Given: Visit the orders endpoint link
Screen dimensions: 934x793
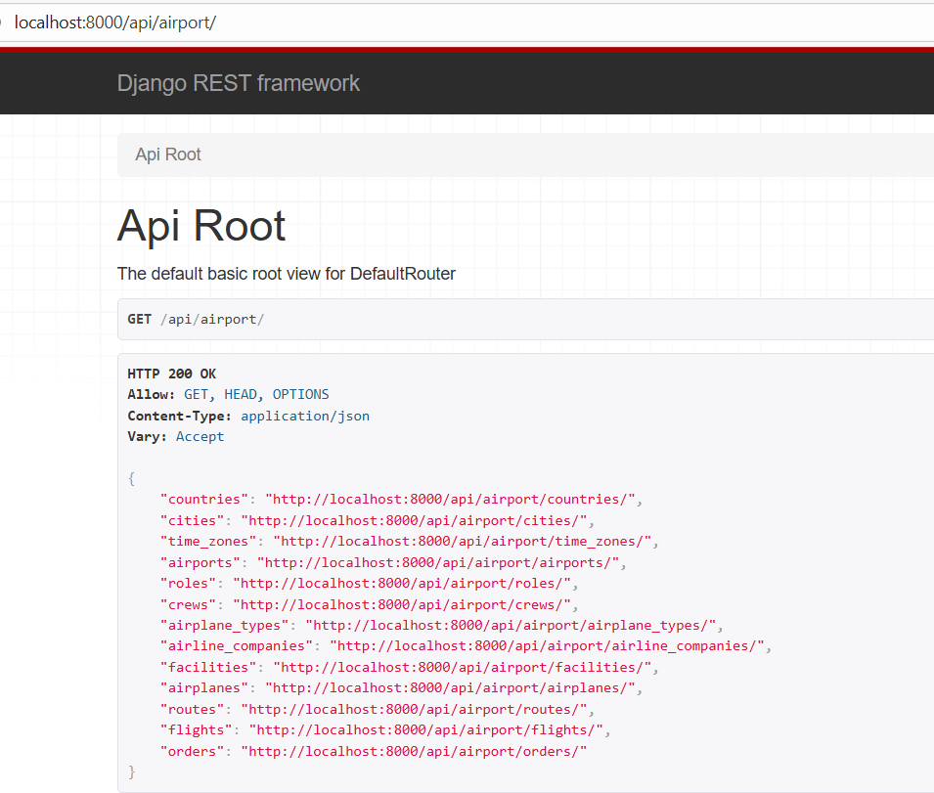Looking at the screenshot, I should click(x=417, y=751).
